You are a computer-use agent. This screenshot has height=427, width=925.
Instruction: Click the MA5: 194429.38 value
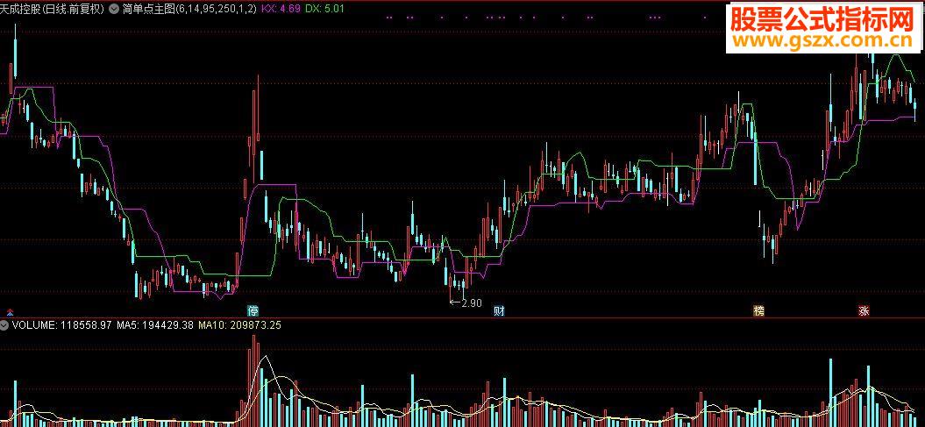click(155, 324)
